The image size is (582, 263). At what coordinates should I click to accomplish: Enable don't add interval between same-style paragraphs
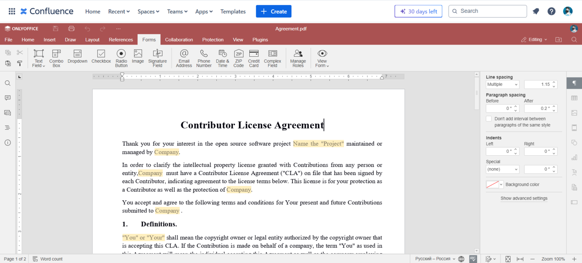489,118
